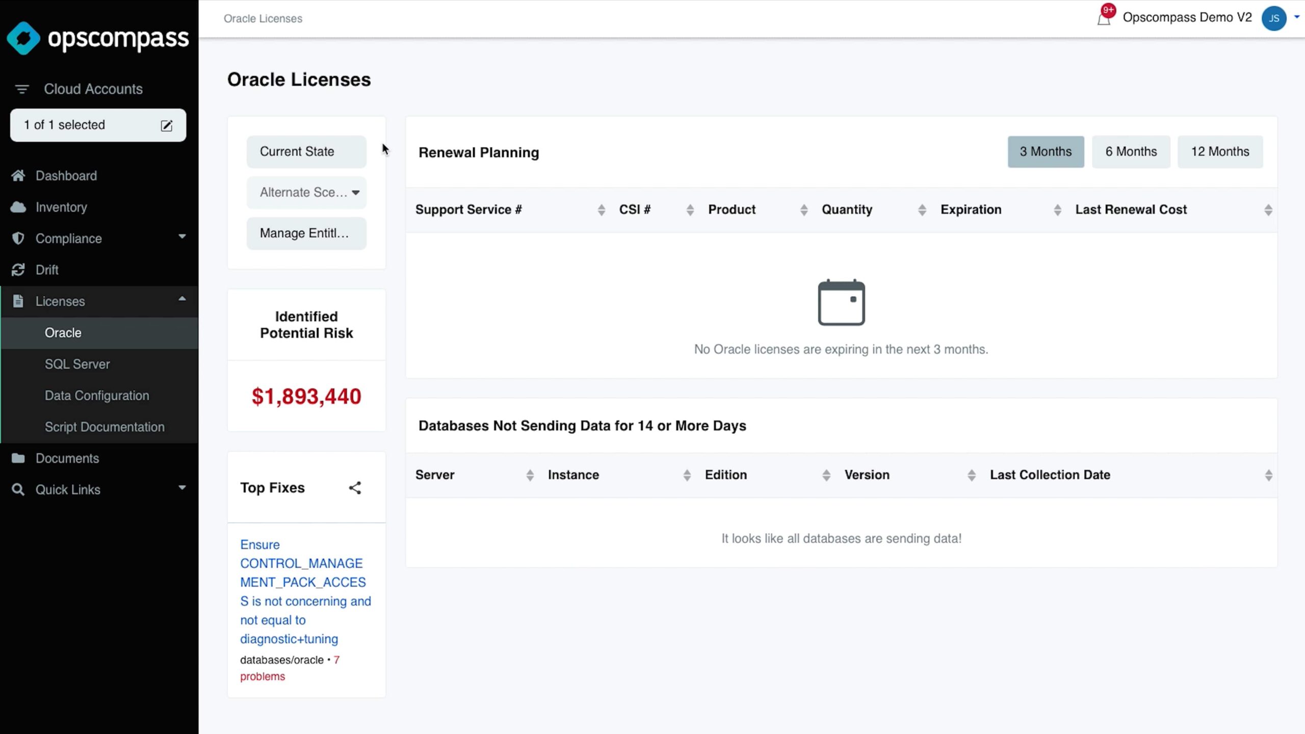Click the Cloud Accounts filter icon
The height and width of the screenshot is (734, 1305).
tap(21, 89)
